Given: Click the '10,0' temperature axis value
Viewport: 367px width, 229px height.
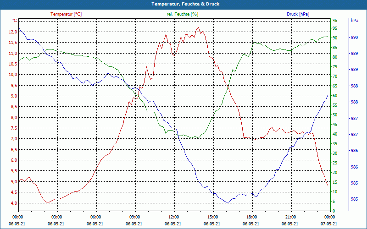Looking at the screenshot, I should [13, 75].
